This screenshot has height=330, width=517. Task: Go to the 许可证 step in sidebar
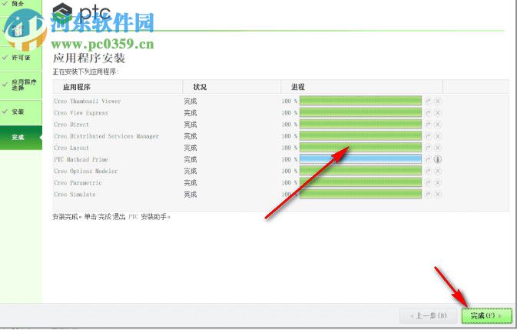21,58
